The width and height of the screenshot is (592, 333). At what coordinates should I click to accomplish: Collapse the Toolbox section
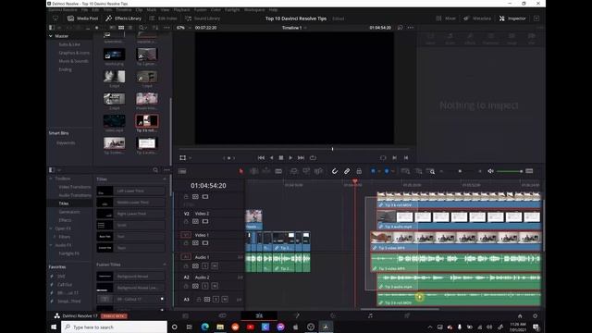[x=51, y=179]
